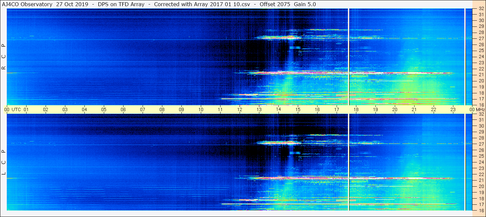486x217 pixels.
Task: Select 32 MHz label on RCP frequency scale
Action: (481, 9)
